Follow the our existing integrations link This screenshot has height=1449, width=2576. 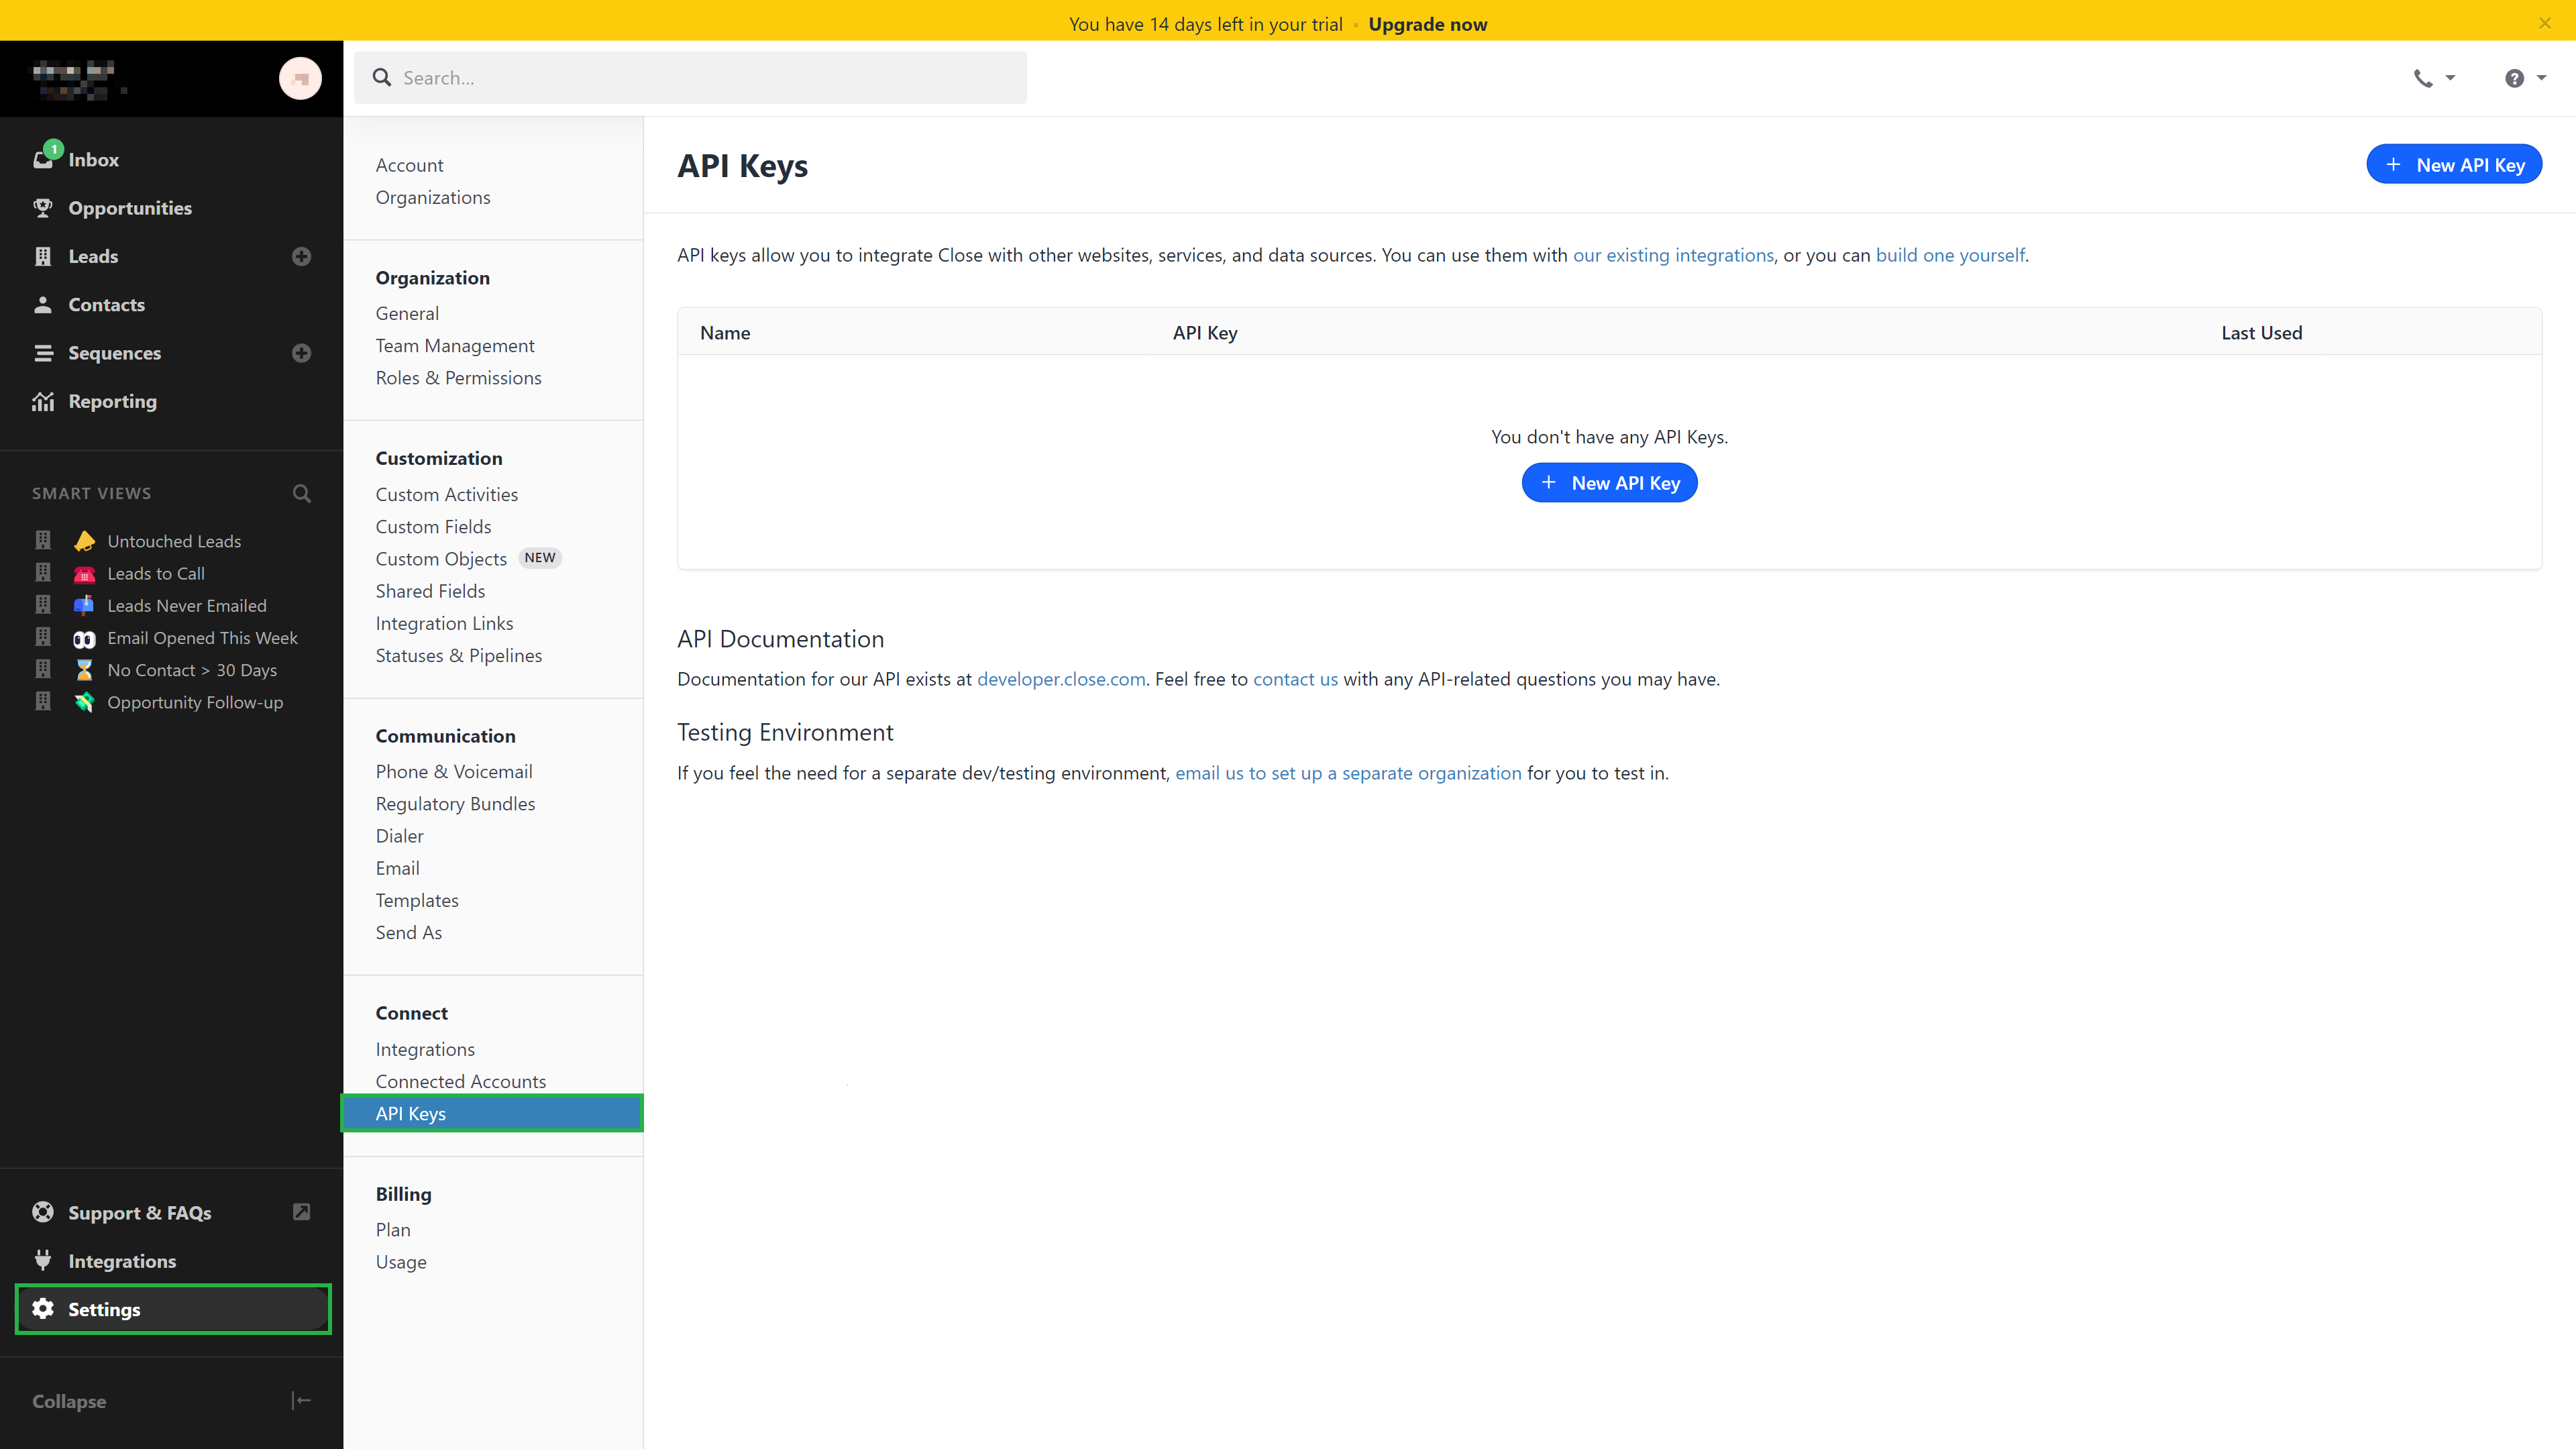1673,255
